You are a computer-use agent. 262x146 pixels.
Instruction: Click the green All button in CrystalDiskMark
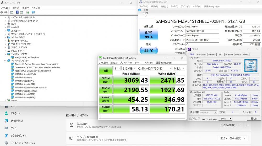pos(106,71)
